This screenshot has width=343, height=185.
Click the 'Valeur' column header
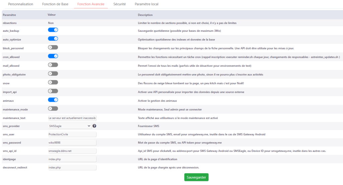52,15
